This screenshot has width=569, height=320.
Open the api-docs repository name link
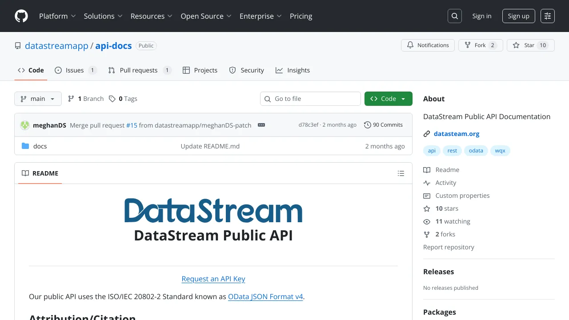pyautogui.click(x=113, y=46)
